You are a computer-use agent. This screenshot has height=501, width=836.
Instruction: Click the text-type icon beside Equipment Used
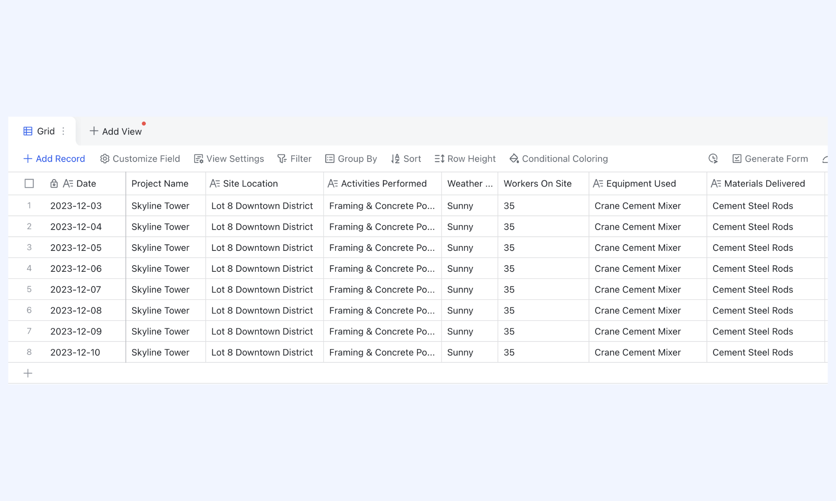click(x=598, y=184)
